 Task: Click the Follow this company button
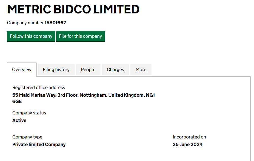31,36
